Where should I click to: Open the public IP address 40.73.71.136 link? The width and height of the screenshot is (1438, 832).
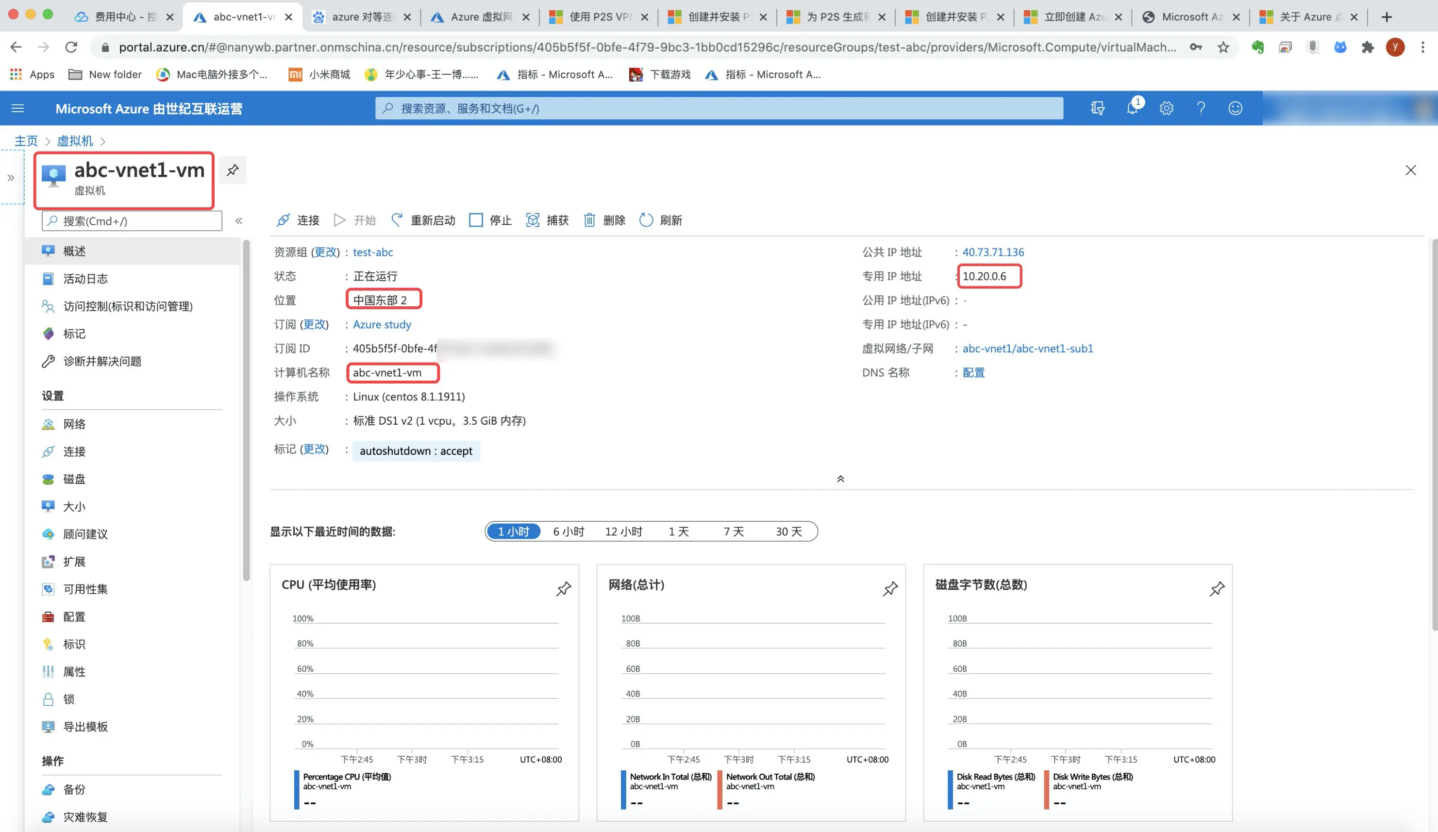[x=993, y=252]
